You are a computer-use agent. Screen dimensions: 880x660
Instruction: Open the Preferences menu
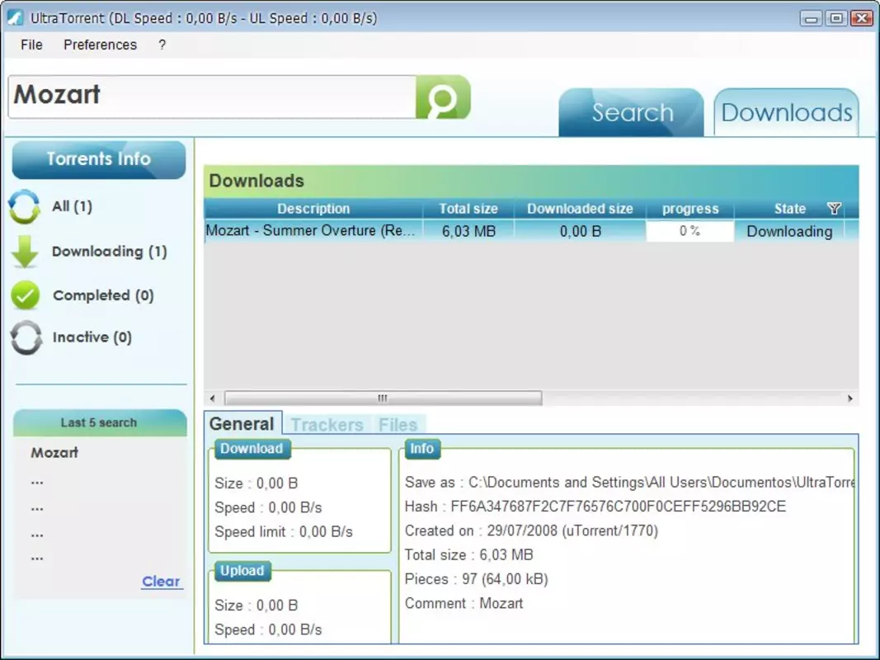click(100, 45)
